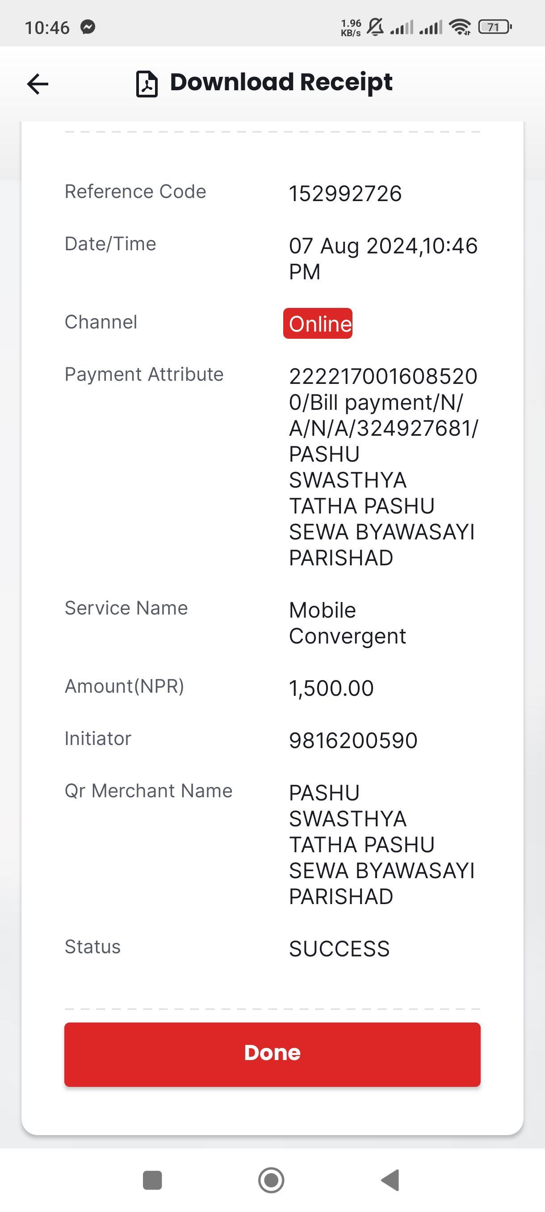Tap the date 07 Aug 2024 value
Screen dimensions: 545x1212
[383, 258]
